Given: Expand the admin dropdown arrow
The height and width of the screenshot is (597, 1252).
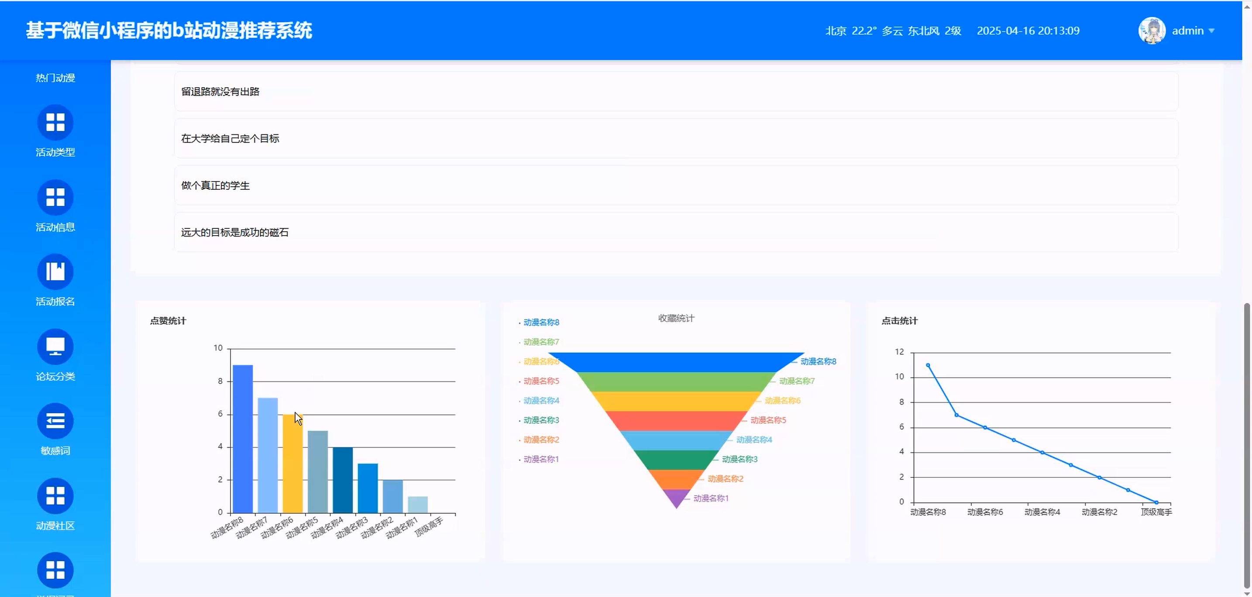Looking at the screenshot, I should point(1212,31).
